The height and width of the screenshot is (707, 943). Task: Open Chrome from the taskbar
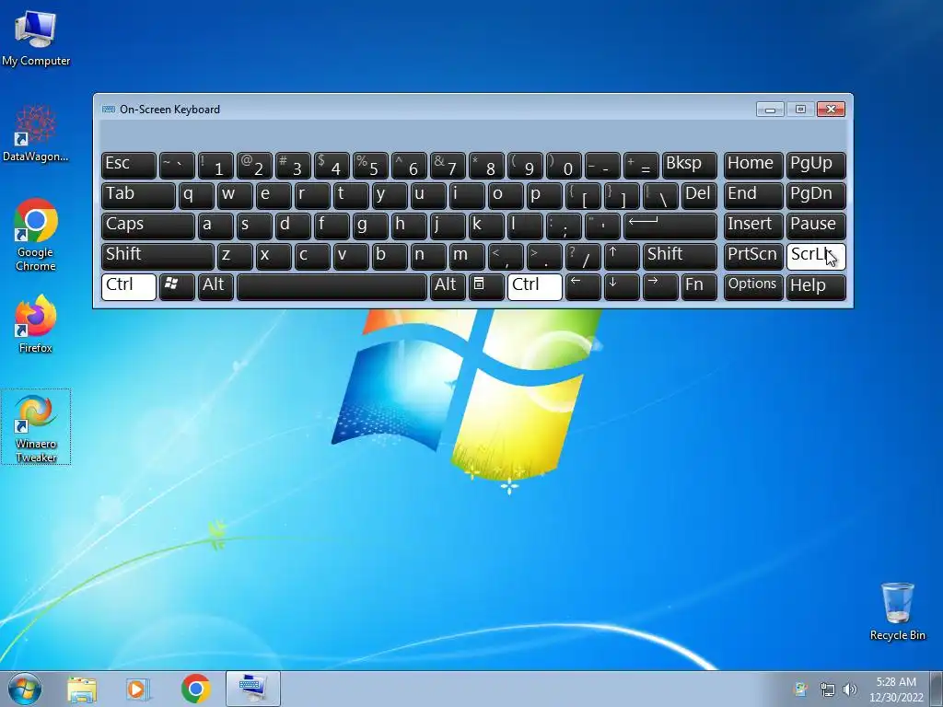point(195,689)
